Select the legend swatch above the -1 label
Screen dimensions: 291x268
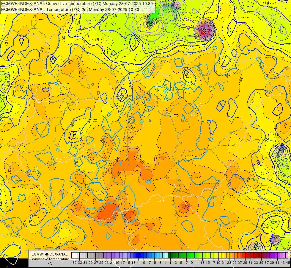coord(164,255)
